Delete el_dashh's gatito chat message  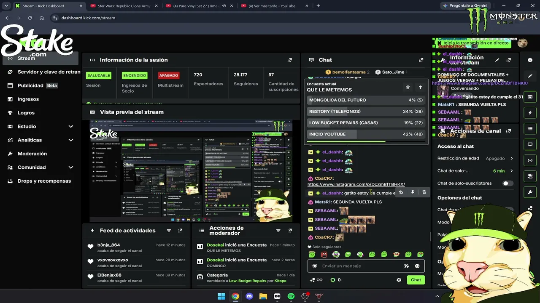(424, 192)
